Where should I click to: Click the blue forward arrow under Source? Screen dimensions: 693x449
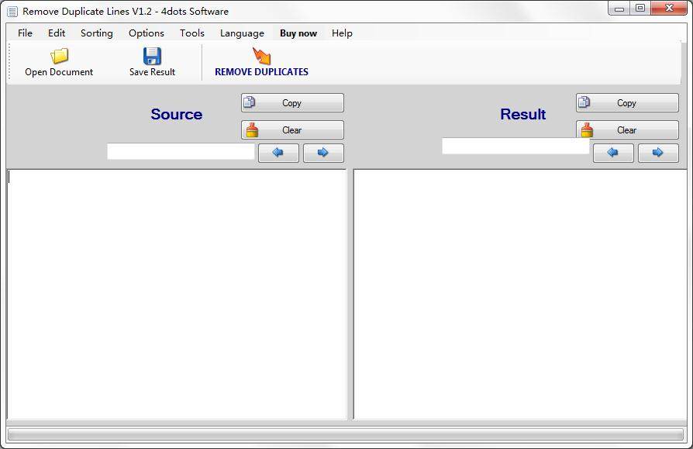pos(322,153)
